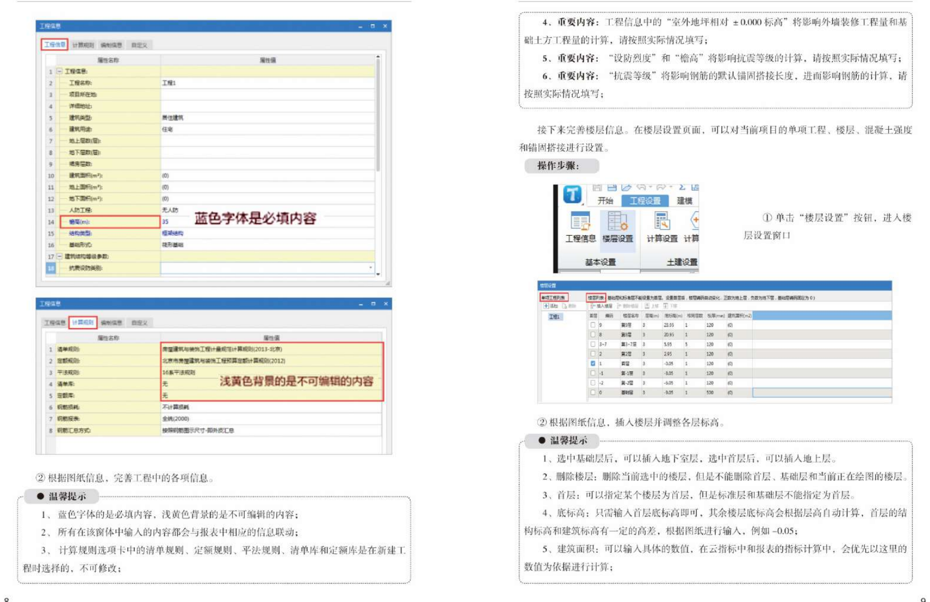Select 工程1 in 单项工程列表 tree

[x=554, y=317]
